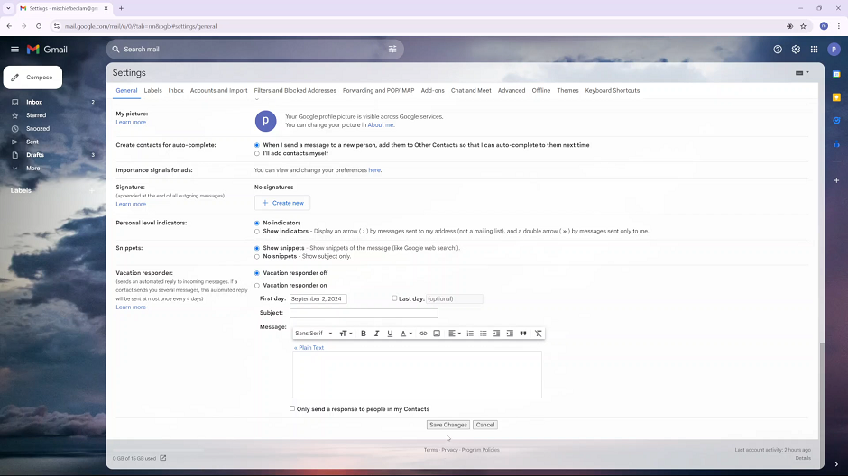The image size is (848, 476).
Task: Get add-ons plus icon in side panel
Action: coord(836,180)
